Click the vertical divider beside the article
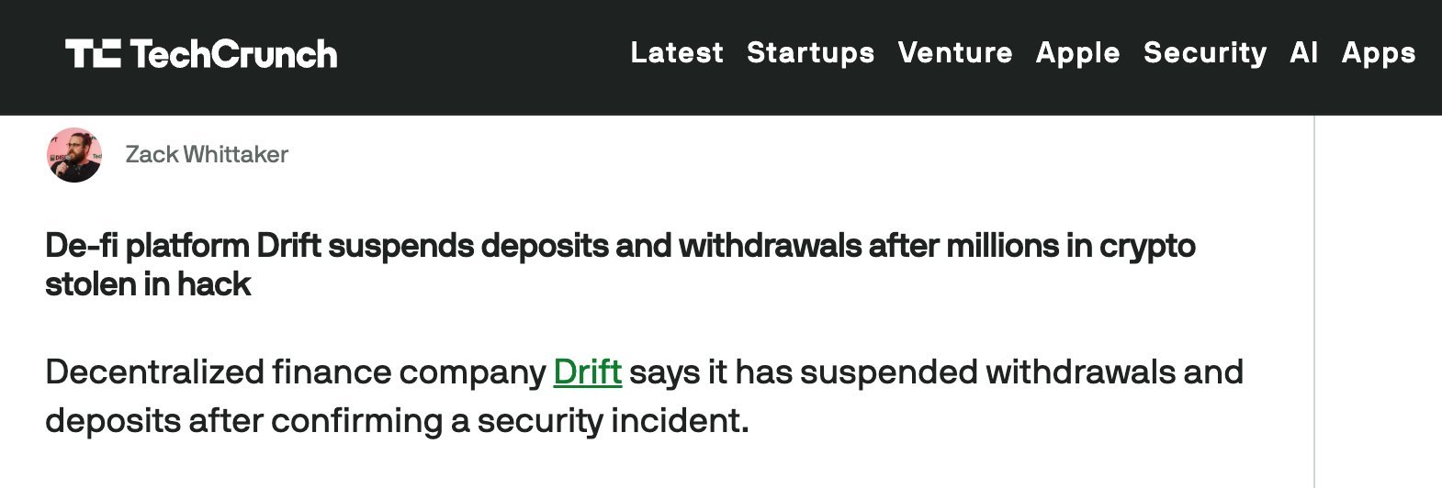Viewport: 1442px width, 488px height. click(1314, 303)
